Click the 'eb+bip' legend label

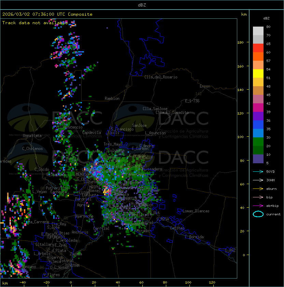click(272, 206)
